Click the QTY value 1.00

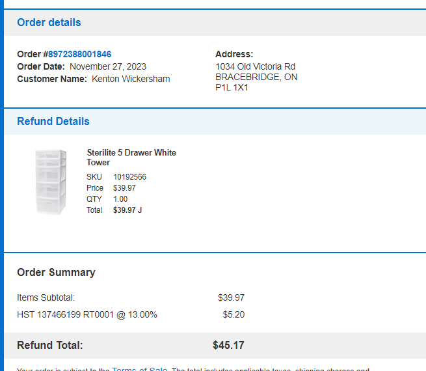click(x=120, y=199)
